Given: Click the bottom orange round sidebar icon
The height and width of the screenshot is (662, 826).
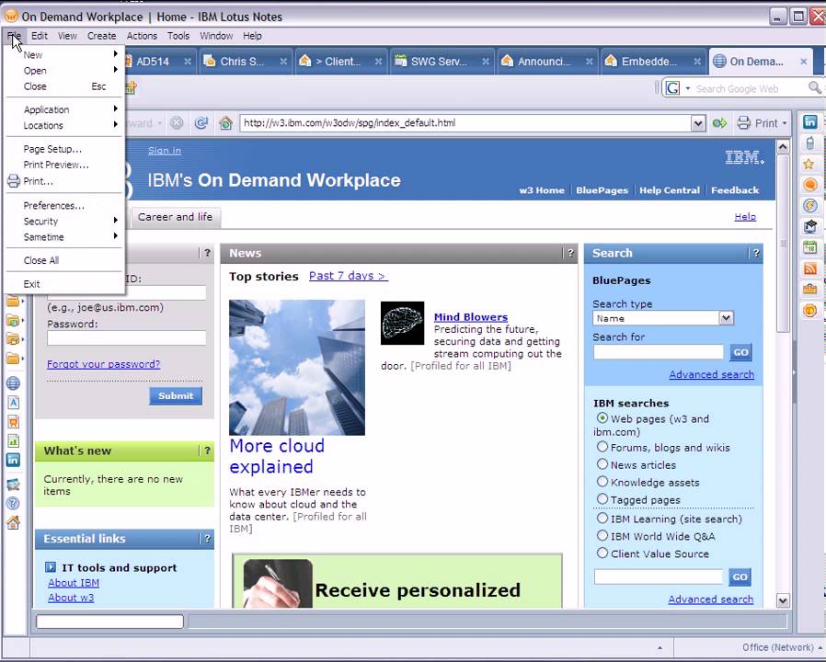Looking at the screenshot, I should pyautogui.click(x=809, y=310).
